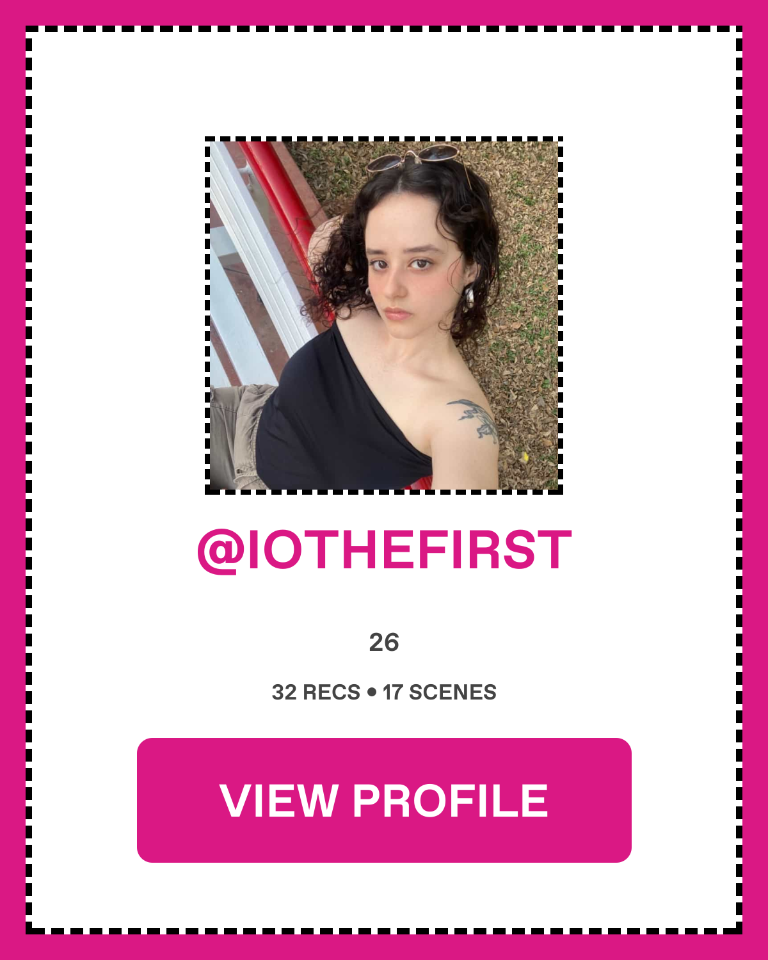Select the @IOTHEFIRST username
This screenshot has height=960, width=768.
tap(384, 550)
